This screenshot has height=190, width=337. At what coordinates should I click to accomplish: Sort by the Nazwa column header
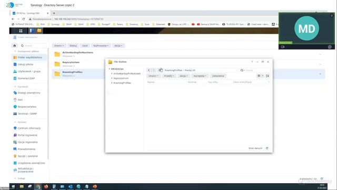tap(151, 82)
